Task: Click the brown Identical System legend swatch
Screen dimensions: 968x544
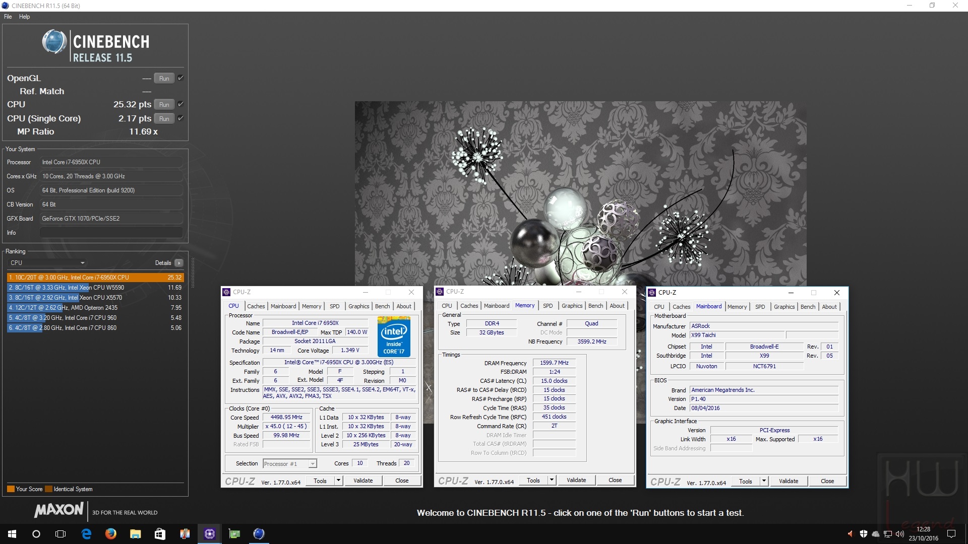Action: 48,489
